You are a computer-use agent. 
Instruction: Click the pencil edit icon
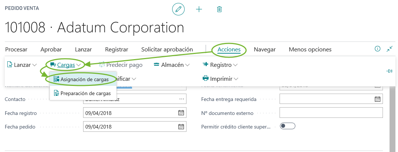pos(178,10)
